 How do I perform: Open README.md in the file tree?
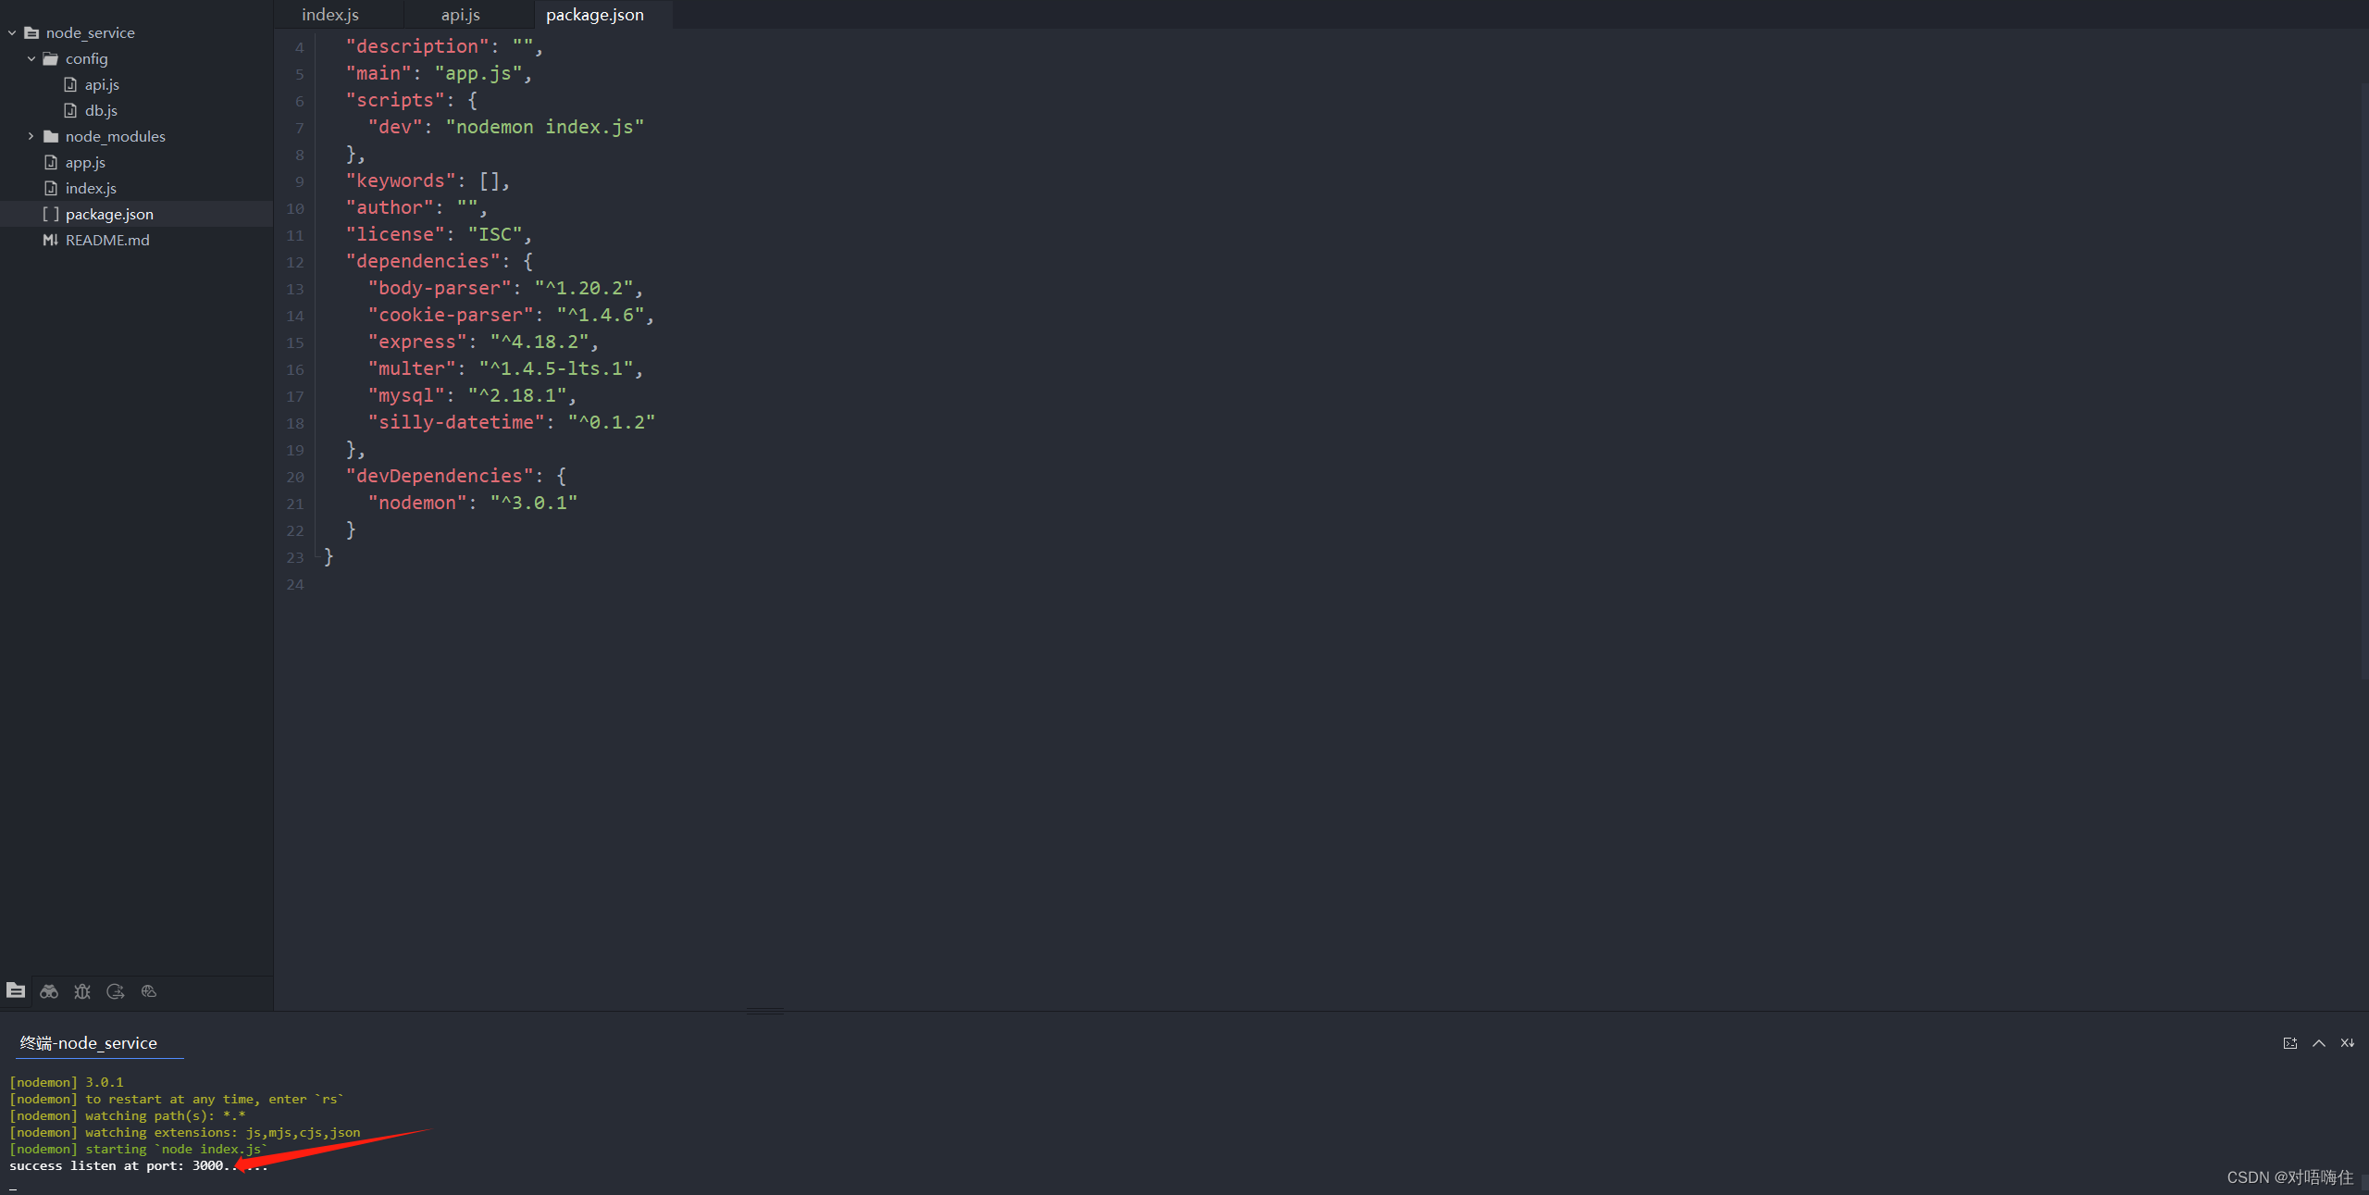tap(107, 240)
